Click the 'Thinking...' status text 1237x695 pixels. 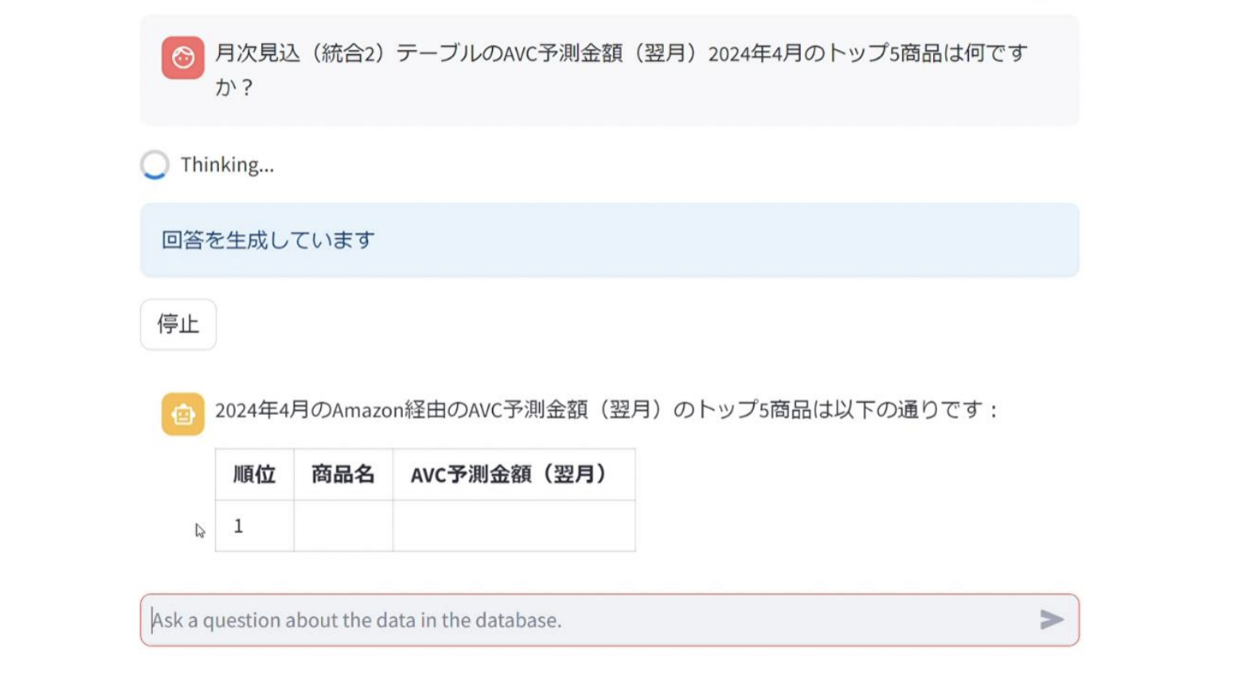click(227, 165)
